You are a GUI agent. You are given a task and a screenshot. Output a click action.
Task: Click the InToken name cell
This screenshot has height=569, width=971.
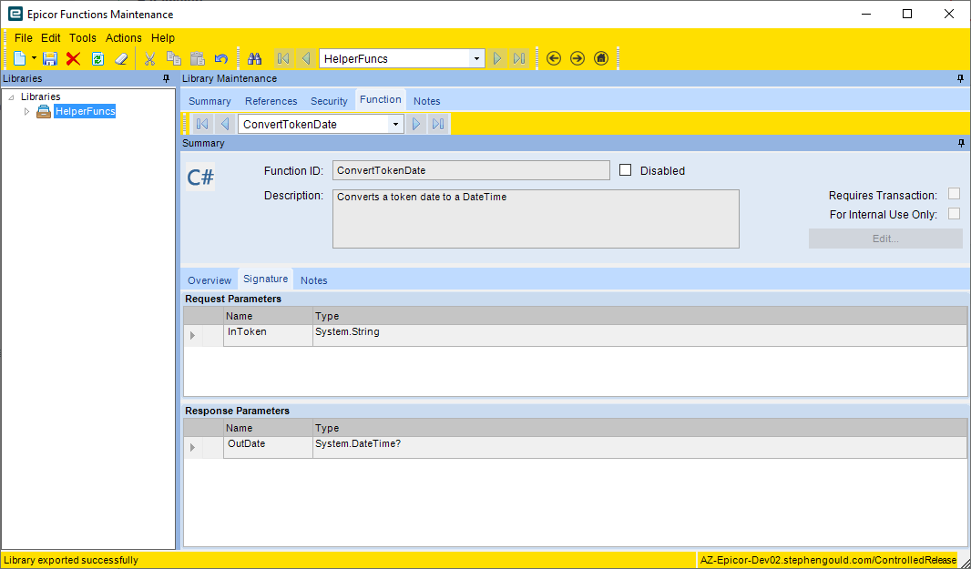pos(268,336)
